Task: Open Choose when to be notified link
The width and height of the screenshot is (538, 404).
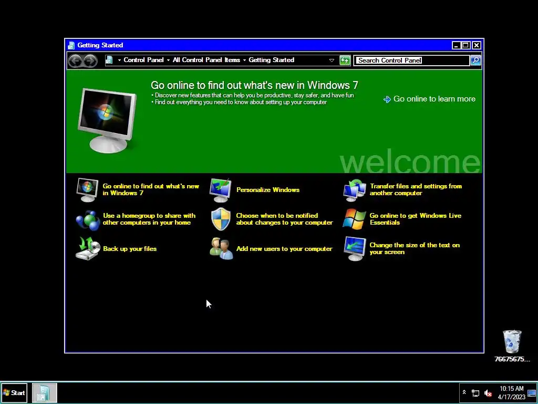Action: pyautogui.click(x=284, y=219)
